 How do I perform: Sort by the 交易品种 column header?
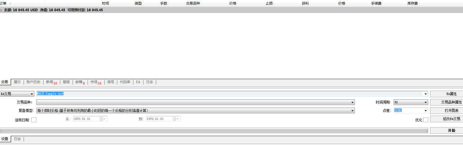coord(193,3)
